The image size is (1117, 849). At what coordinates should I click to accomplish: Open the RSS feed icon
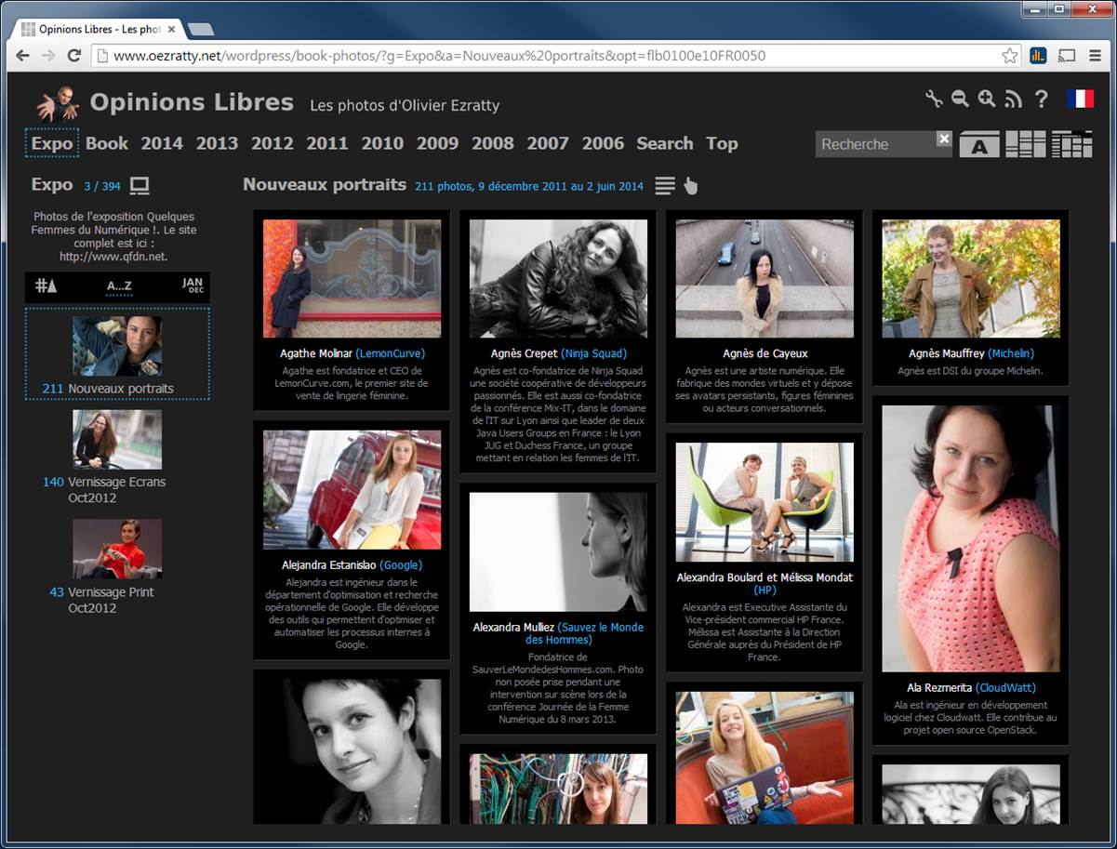coord(1014,99)
